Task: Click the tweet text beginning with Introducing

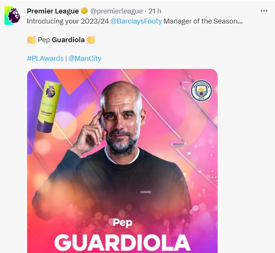Action: 135,21
